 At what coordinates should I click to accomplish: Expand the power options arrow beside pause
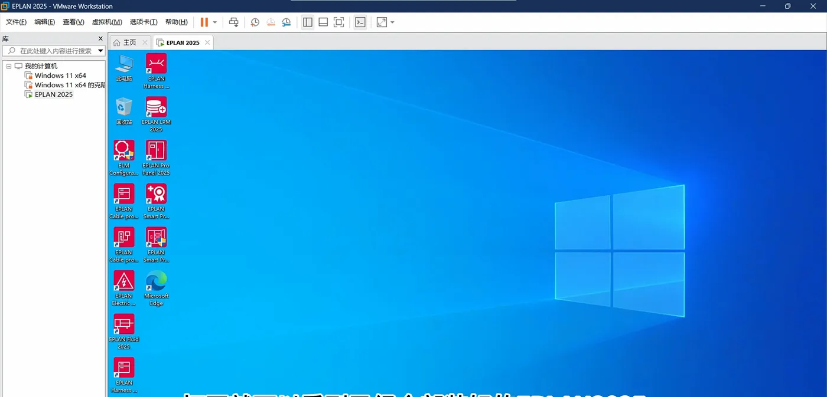(215, 22)
